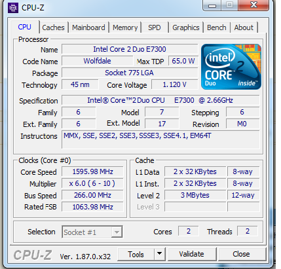Expand the Socket #1 selection combo box
Screen dimensions: 281x269
click(x=92, y=232)
